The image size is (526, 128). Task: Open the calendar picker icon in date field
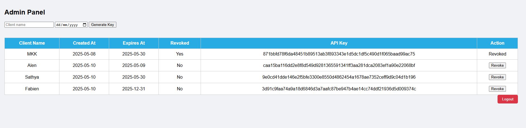(x=85, y=25)
